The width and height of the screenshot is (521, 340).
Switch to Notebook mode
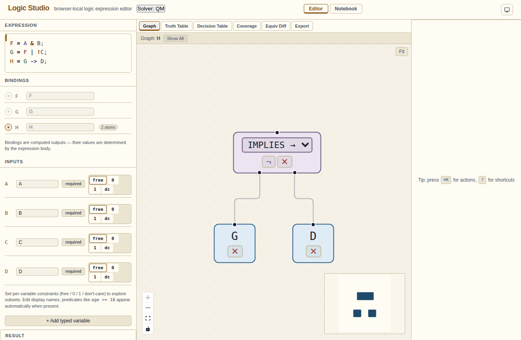pos(346,9)
